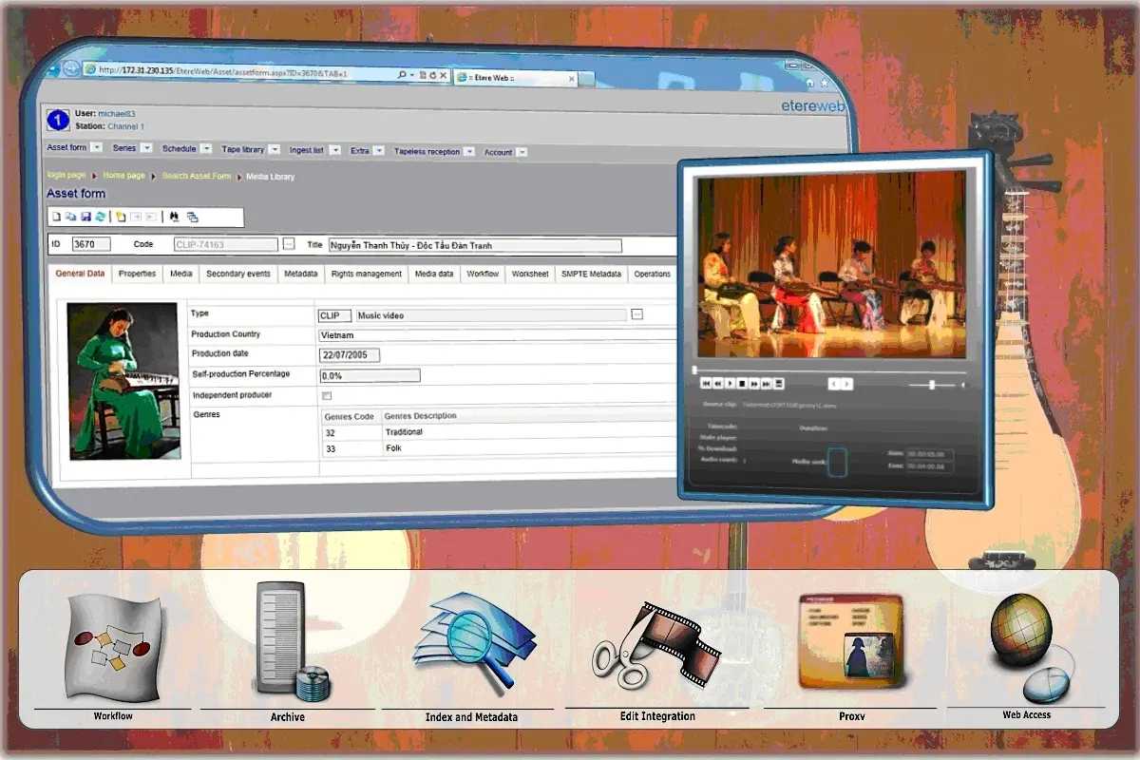The width and height of the screenshot is (1140, 760).
Task: Click the new blank document toolbar icon
Action: [x=56, y=217]
